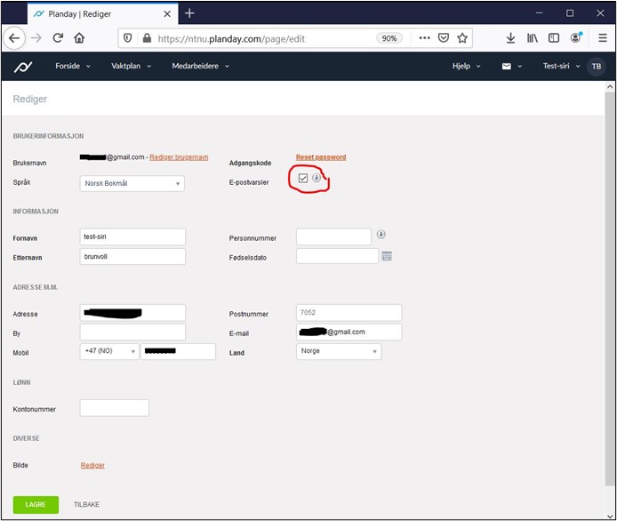This screenshot has width=617, height=521.
Task: Toggle the E-postvarsler checkbox
Action: [x=303, y=179]
